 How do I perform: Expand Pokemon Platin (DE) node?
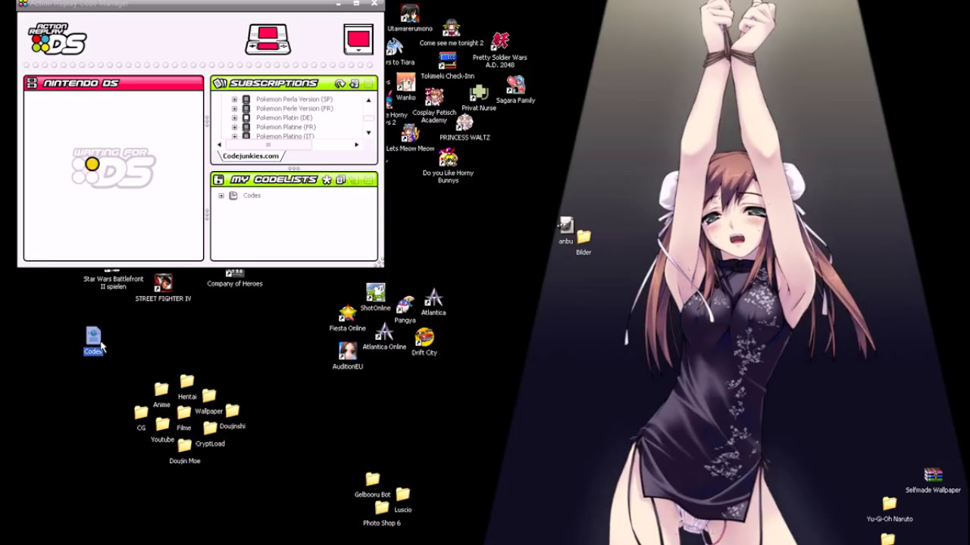click(x=234, y=118)
